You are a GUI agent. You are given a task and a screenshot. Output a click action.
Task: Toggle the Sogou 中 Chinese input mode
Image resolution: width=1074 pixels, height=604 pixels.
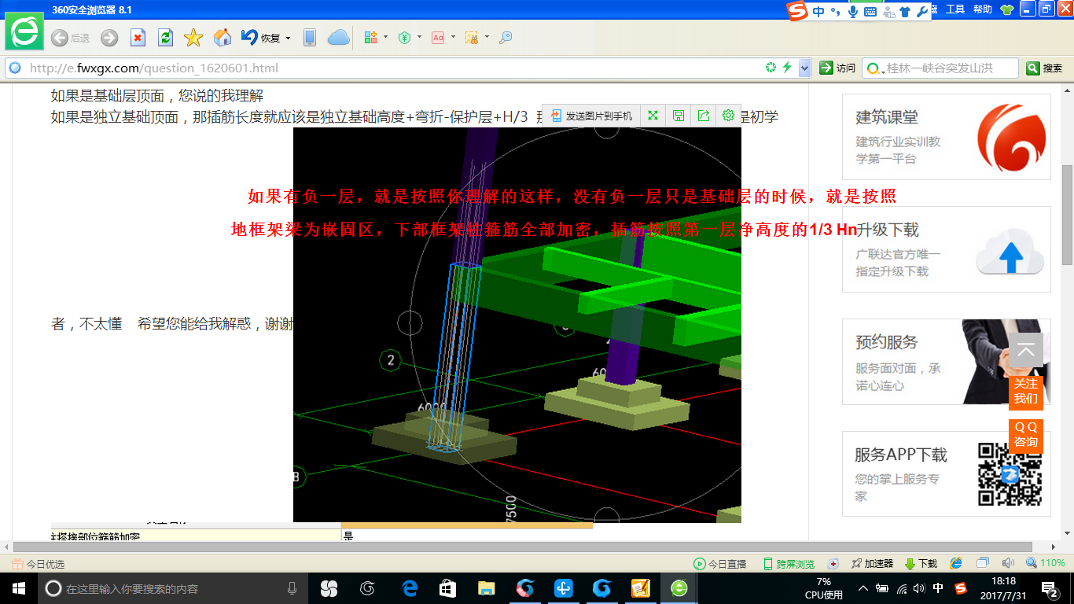point(818,12)
